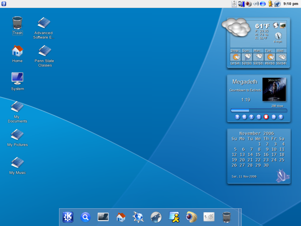Open the My Documents folder
301x226 pixels.
tap(17, 112)
